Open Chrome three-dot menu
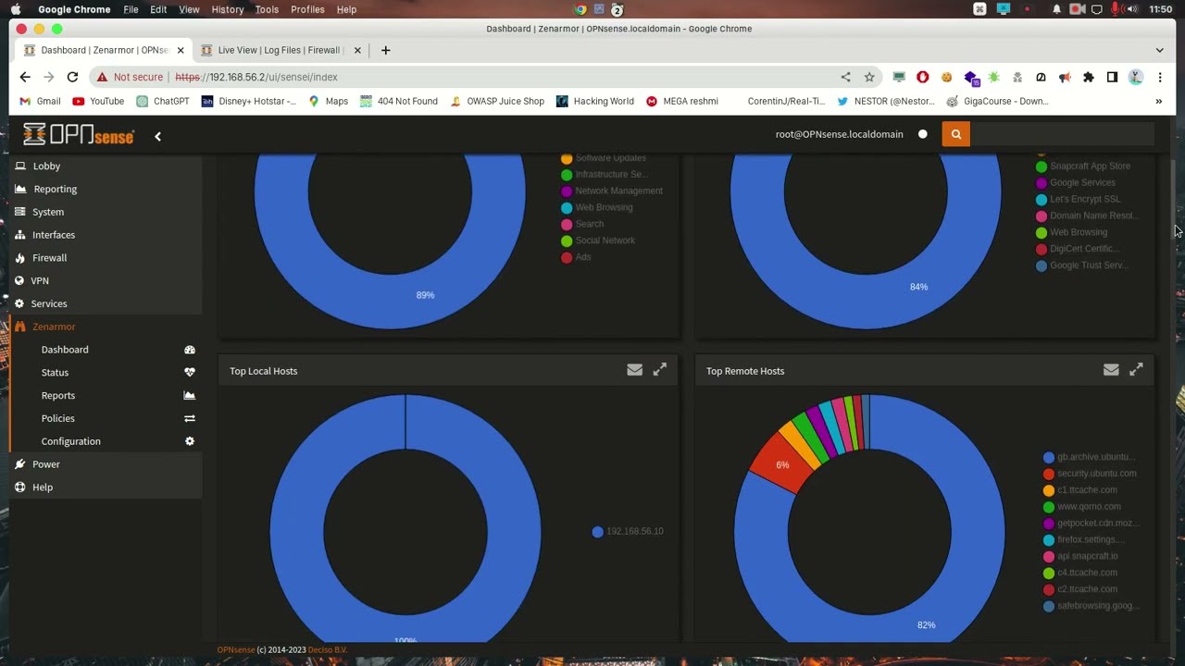 [1160, 77]
